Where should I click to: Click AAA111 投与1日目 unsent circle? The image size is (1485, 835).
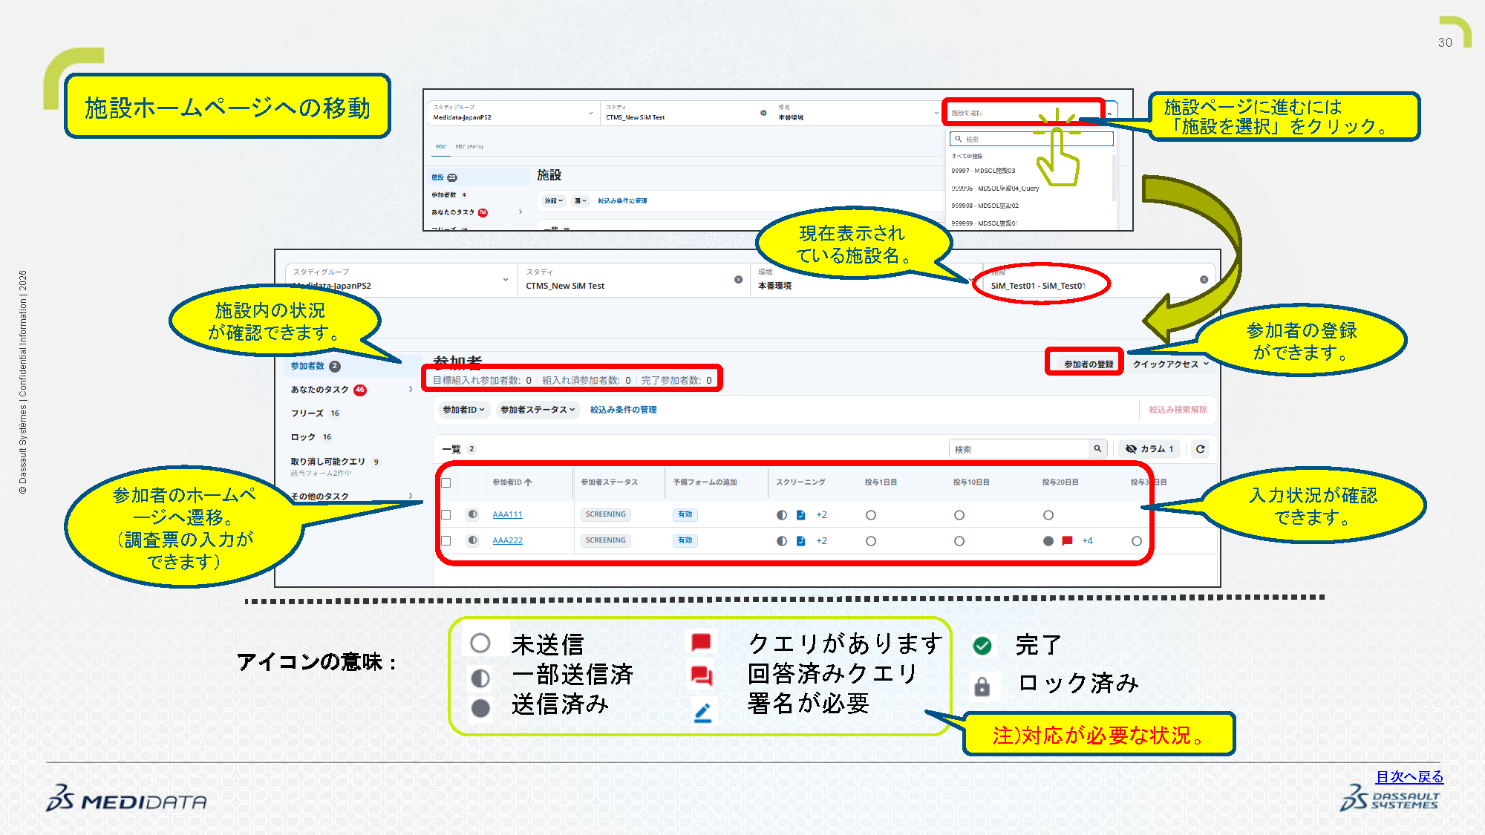pyautogui.click(x=871, y=515)
